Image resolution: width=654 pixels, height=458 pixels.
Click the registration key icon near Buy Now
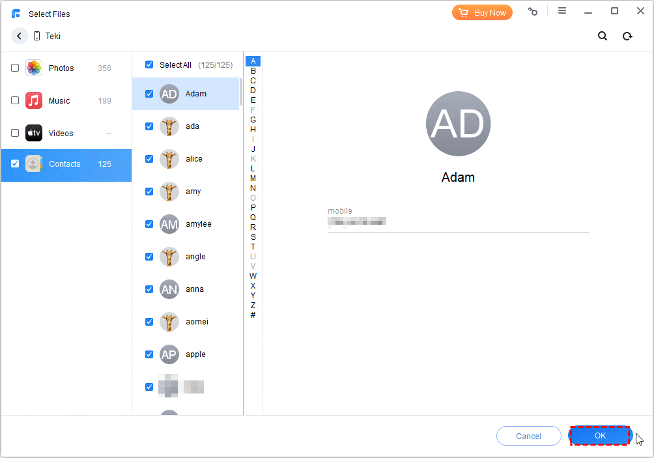click(x=533, y=11)
